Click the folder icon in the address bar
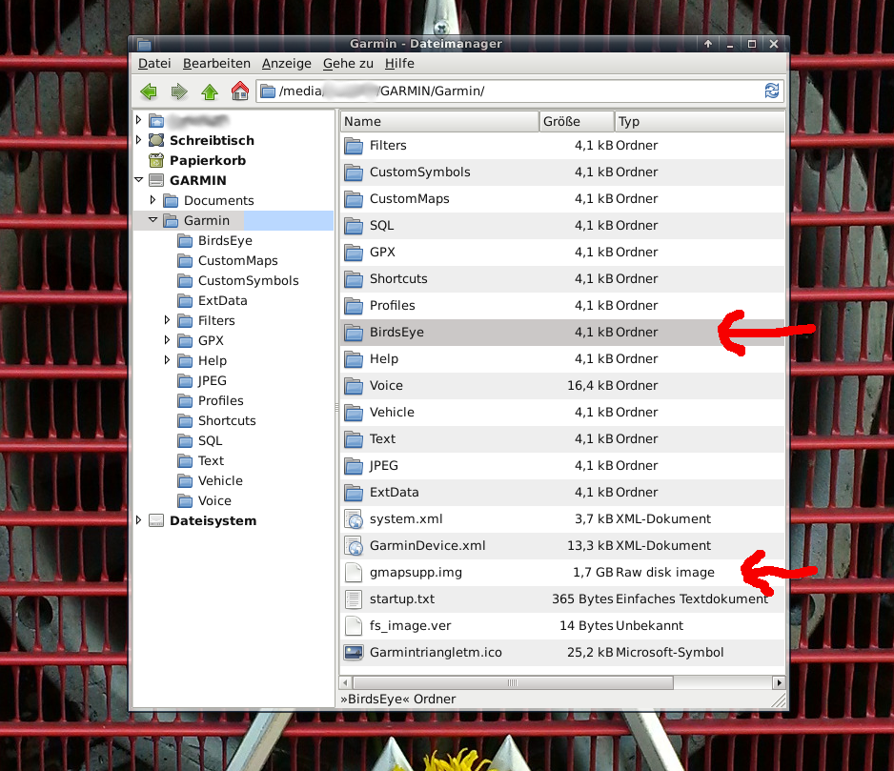This screenshot has height=771, width=894. pyautogui.click(x=268, y=91)
